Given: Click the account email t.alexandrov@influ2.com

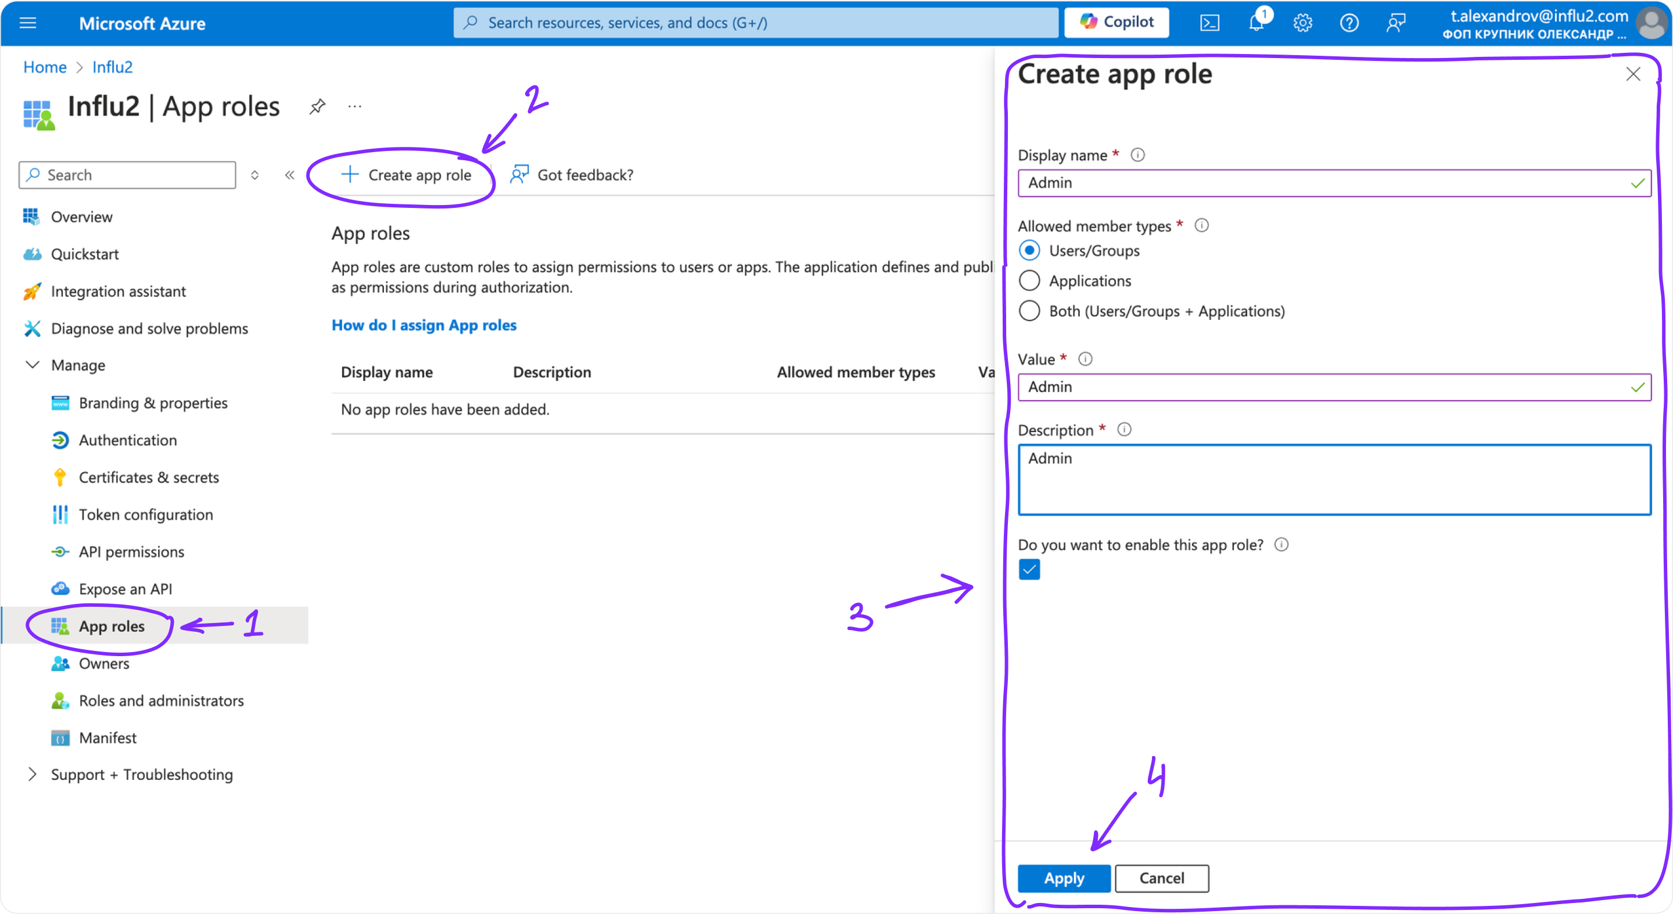Looking at the screenshot, I should click(1539, 16).
